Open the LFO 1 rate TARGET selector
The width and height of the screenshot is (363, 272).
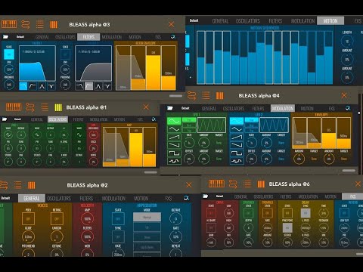[219, 143]
